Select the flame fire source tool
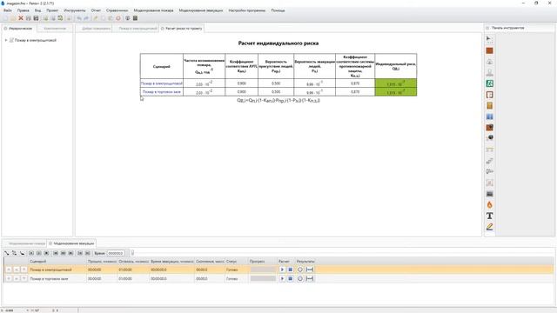Screen dimensions: 557x313 point(489,205)
